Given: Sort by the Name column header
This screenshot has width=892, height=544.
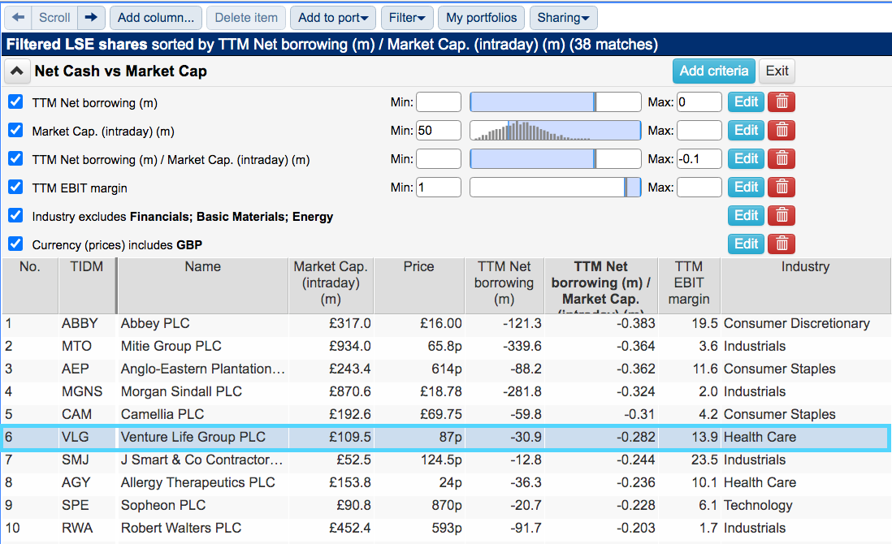Looking at the screenshot, I should point(203,285).
